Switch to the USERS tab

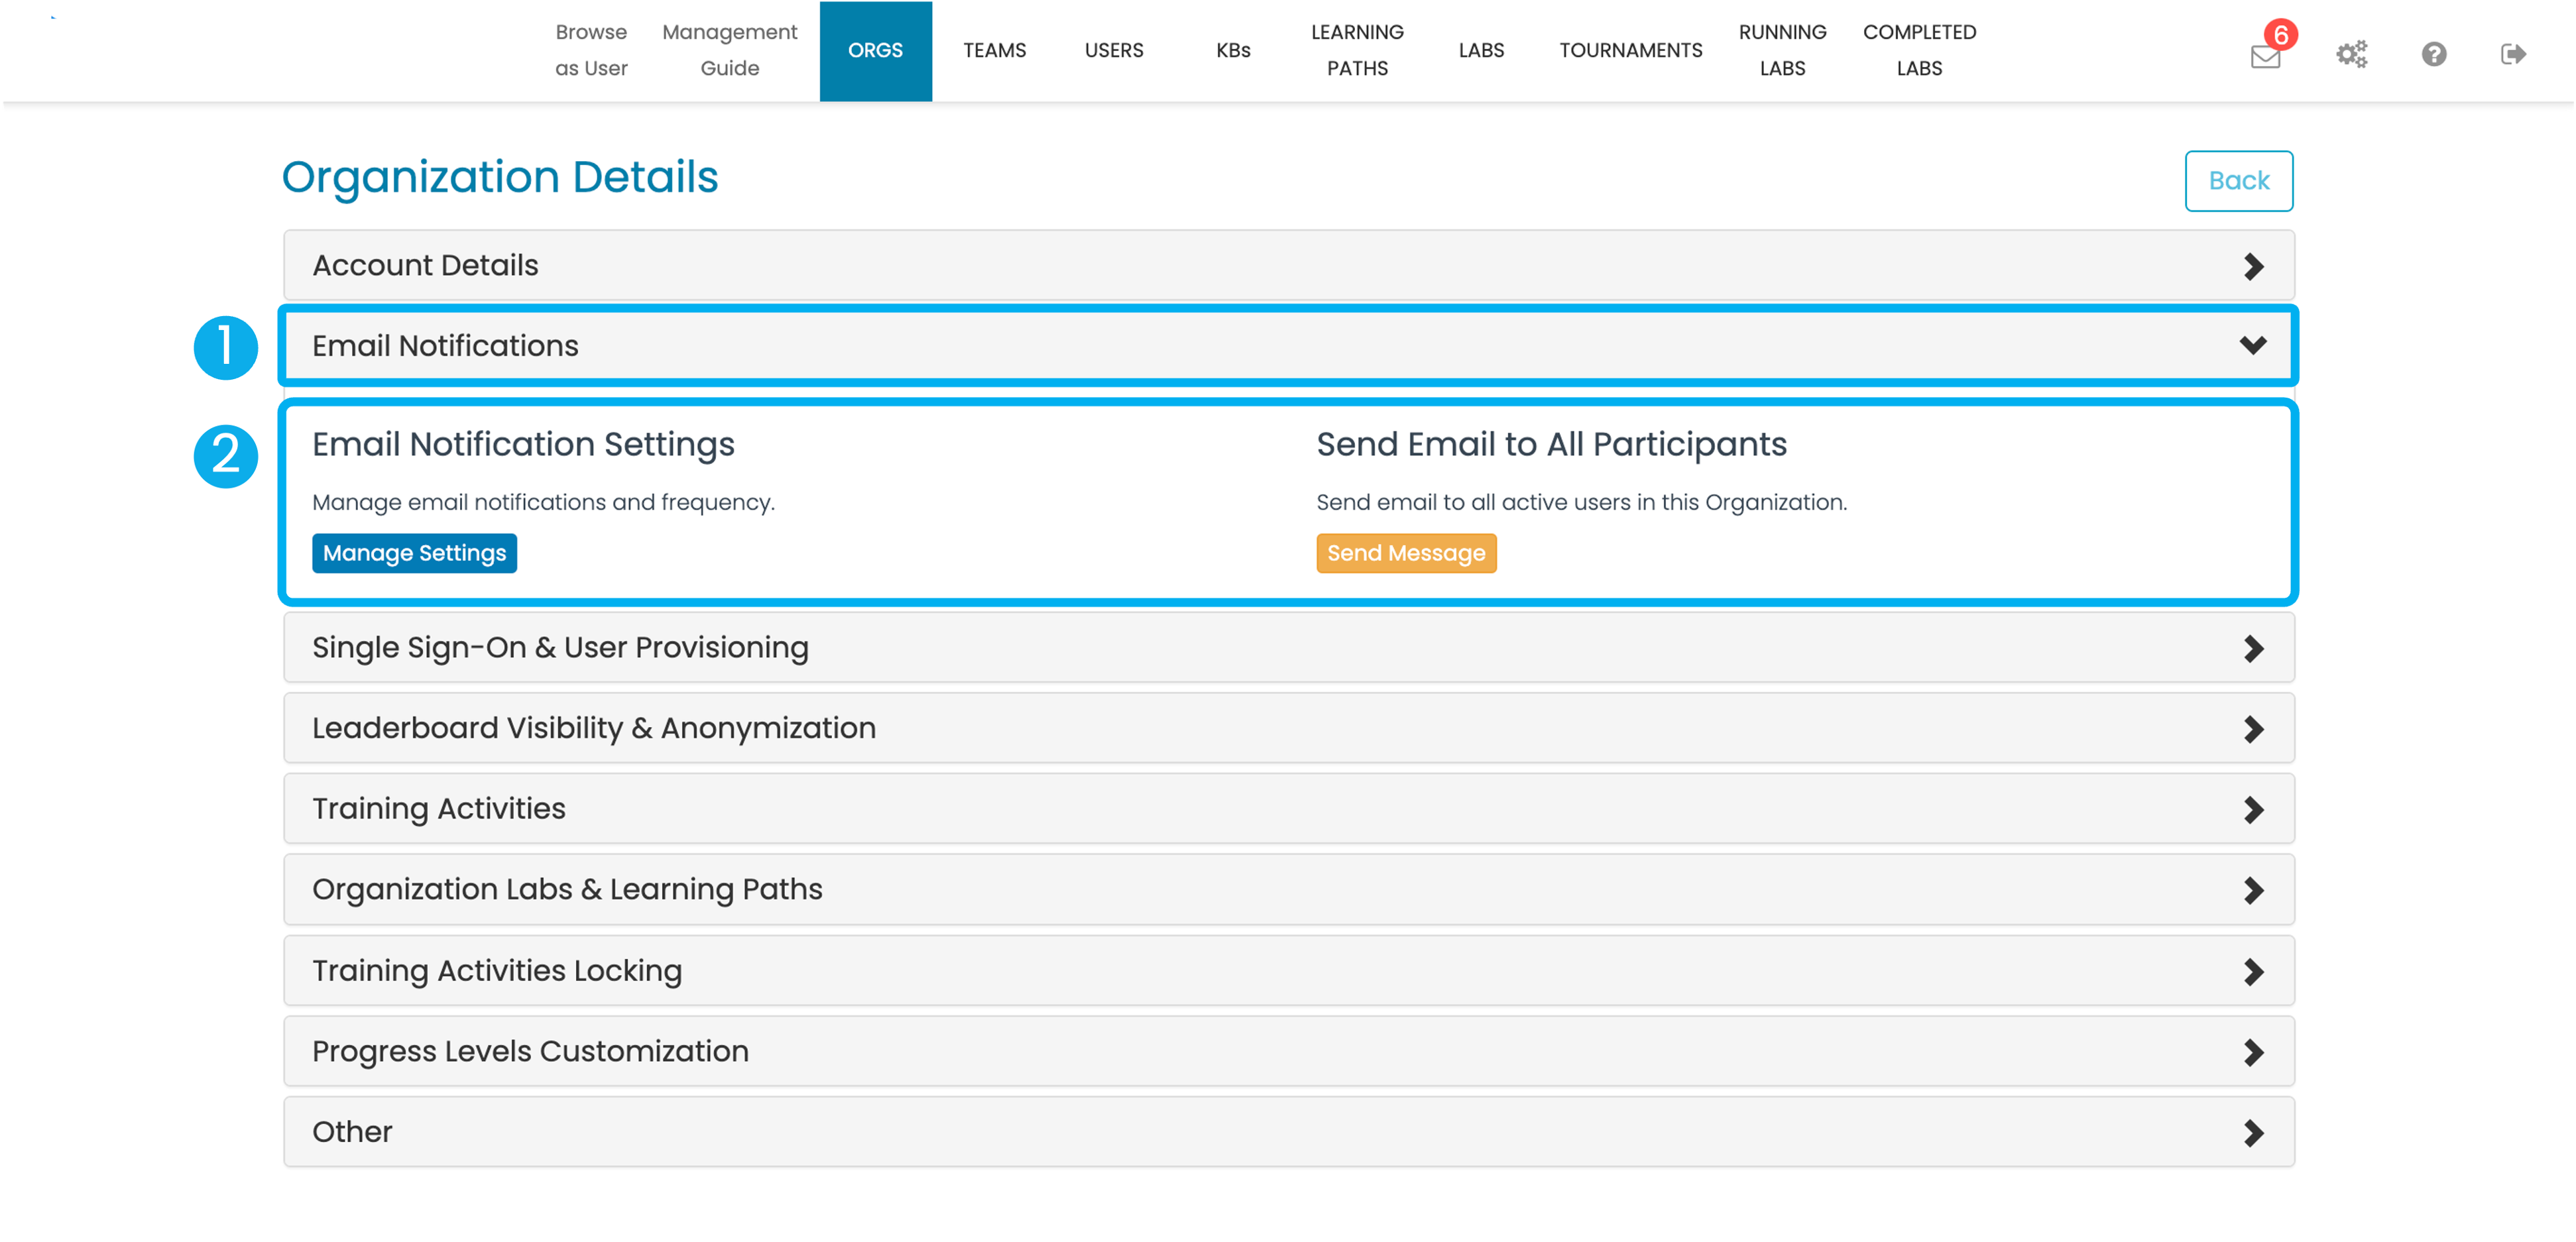coord(1114,51)
